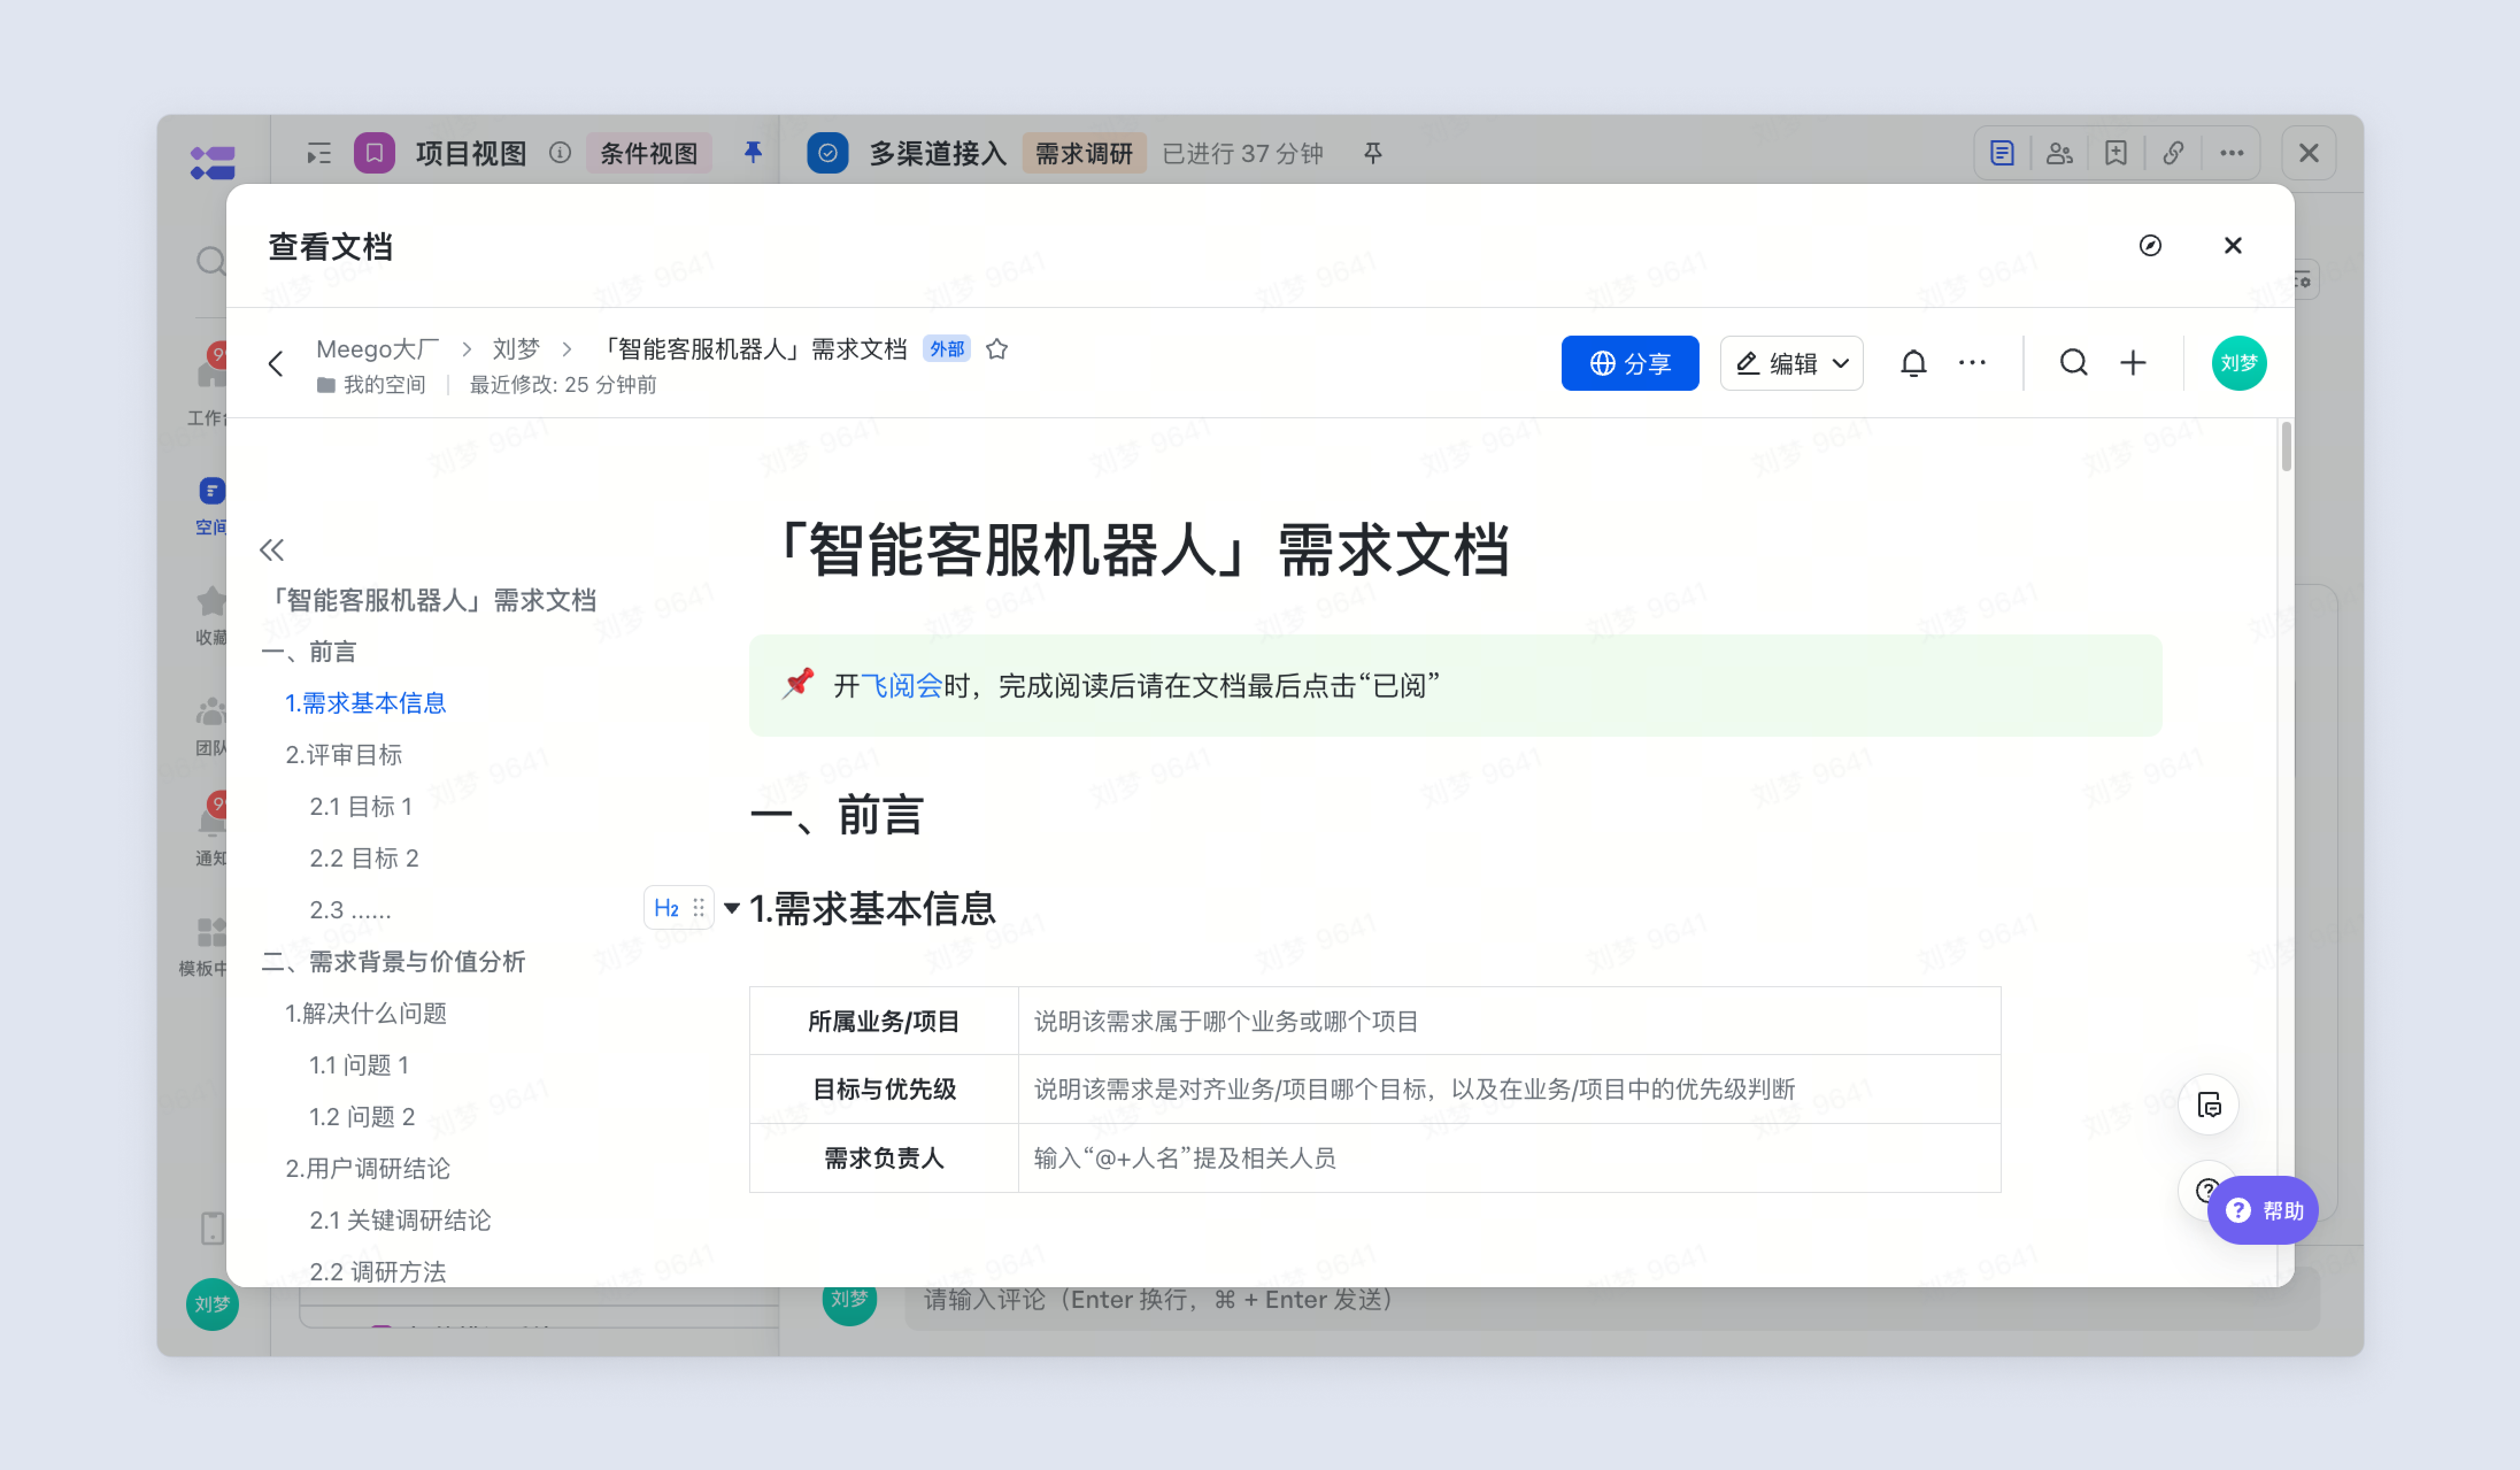This screenshot has width=2520, height=1470.
Task: Open the document view icon in top toolbar
Action: [2002, 153]
